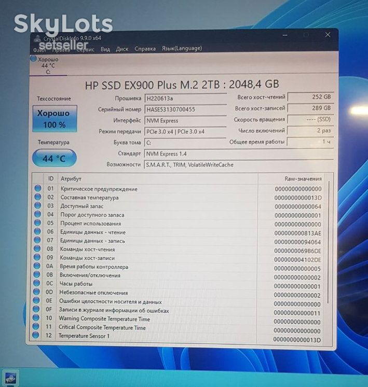This screenshot has height=387, width=368.
Task: Click the drive title HP SSD EX900 Plus M.2 2TB
Action: coord(153,85)
